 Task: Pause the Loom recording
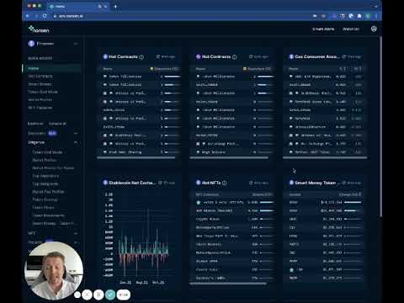[98, 295]
